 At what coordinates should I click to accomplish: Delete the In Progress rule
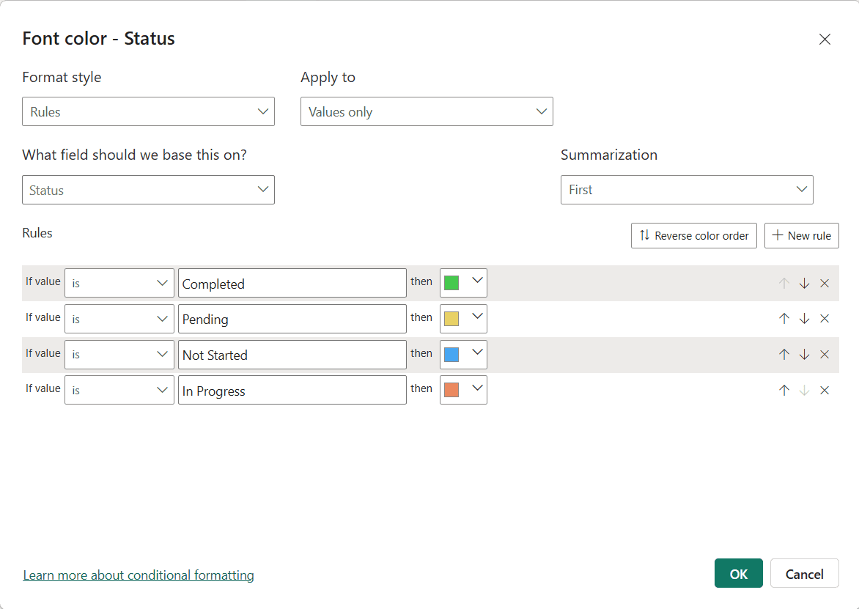click(825, 390)
